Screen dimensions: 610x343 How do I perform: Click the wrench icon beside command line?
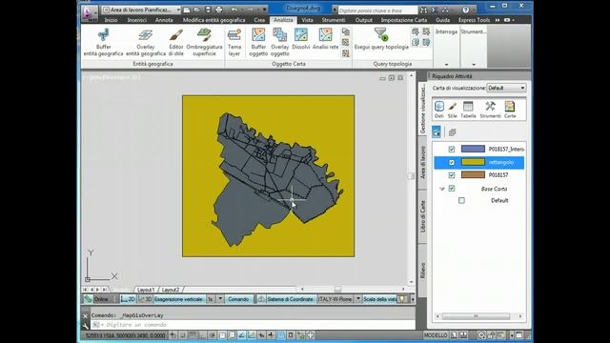(86, 326)
